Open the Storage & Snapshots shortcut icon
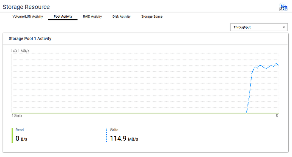 click(x=283, y=8)
